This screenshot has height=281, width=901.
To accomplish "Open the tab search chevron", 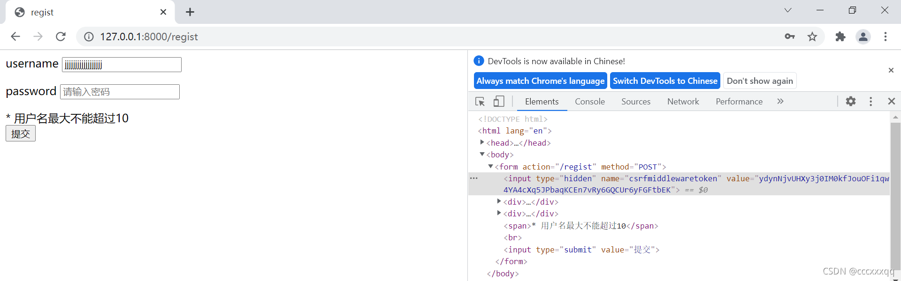I will click(x=788, y=10).
